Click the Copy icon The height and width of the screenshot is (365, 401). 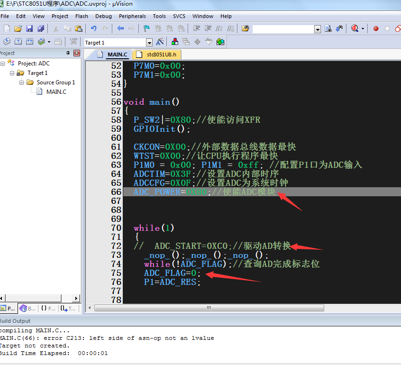pos(67,28)
